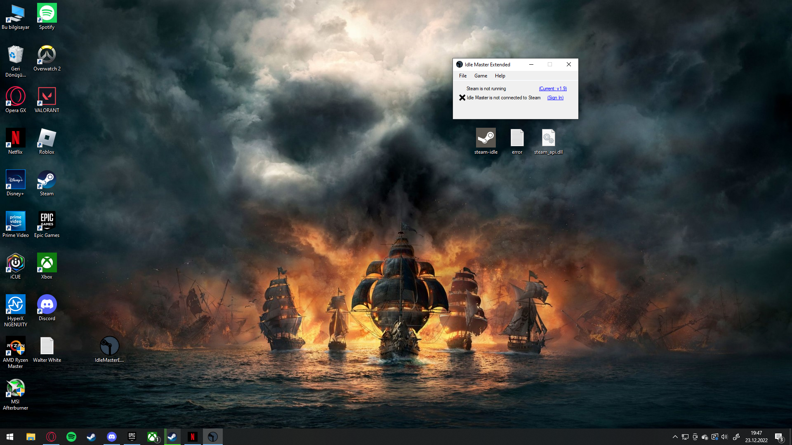Image resolution: width=792 pixels, height=445 pixels.
Task: Select the MSI Afterburner desktop icon
Action: [x=16, y=388]
